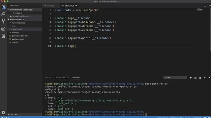Open the editor More Actions ellipsis

point(210,6)
